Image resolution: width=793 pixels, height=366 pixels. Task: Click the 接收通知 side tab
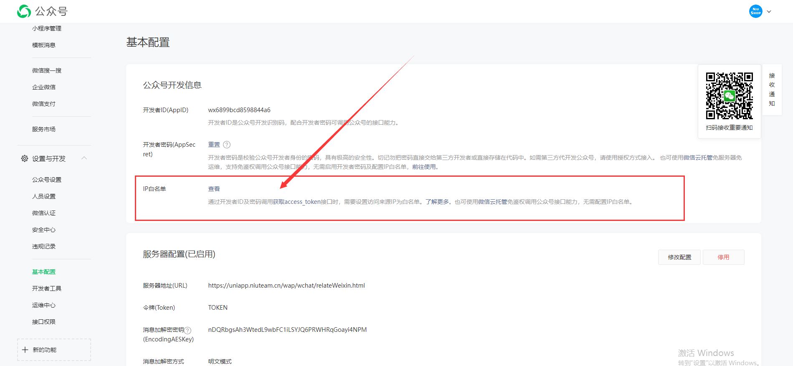click(772, 90)
